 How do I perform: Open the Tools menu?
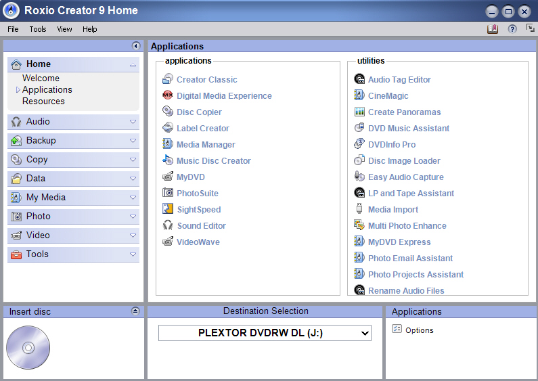click(38, 29)
